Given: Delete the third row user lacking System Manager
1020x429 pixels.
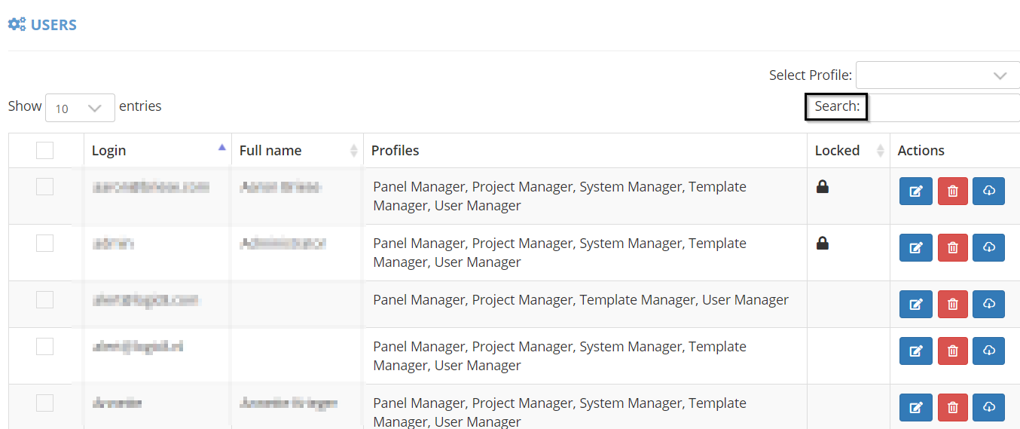Looking at the screenshot, I should pos(952,304).
